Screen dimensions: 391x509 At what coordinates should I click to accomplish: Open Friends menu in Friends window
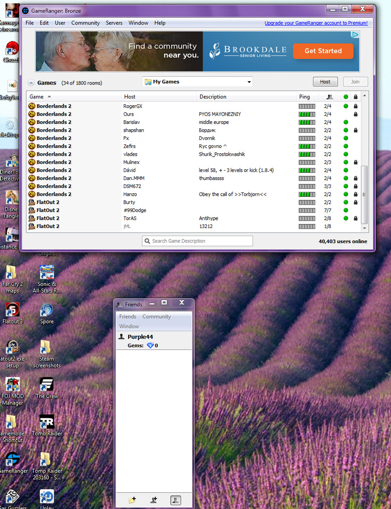[x=128, y=316]
